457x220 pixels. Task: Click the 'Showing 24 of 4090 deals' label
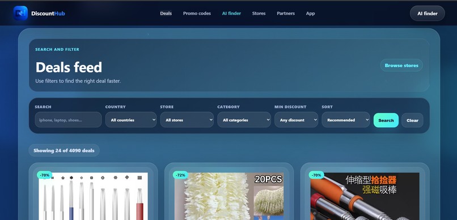point(64,150)
